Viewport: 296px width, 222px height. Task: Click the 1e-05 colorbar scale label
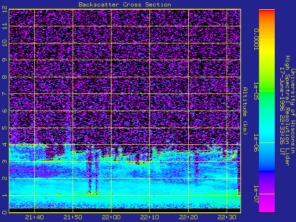tap(256, 91)
